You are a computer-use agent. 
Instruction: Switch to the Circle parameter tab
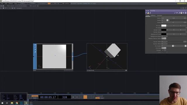(148, 15)
